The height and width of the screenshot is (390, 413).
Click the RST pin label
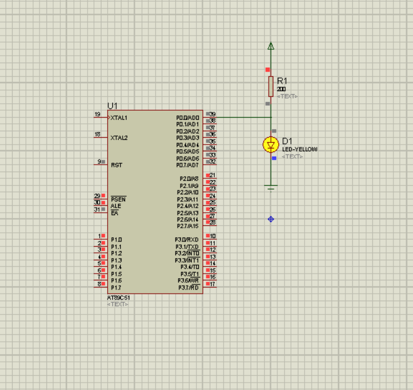[117, 165]
